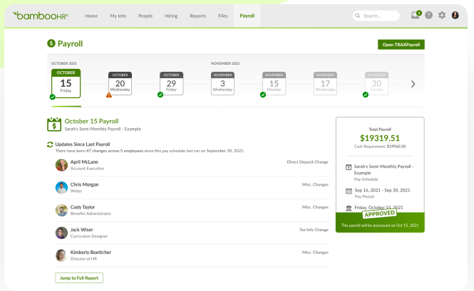Open April McLane employee name link
This screenshot has height=291, width=474.
(84, 162)
